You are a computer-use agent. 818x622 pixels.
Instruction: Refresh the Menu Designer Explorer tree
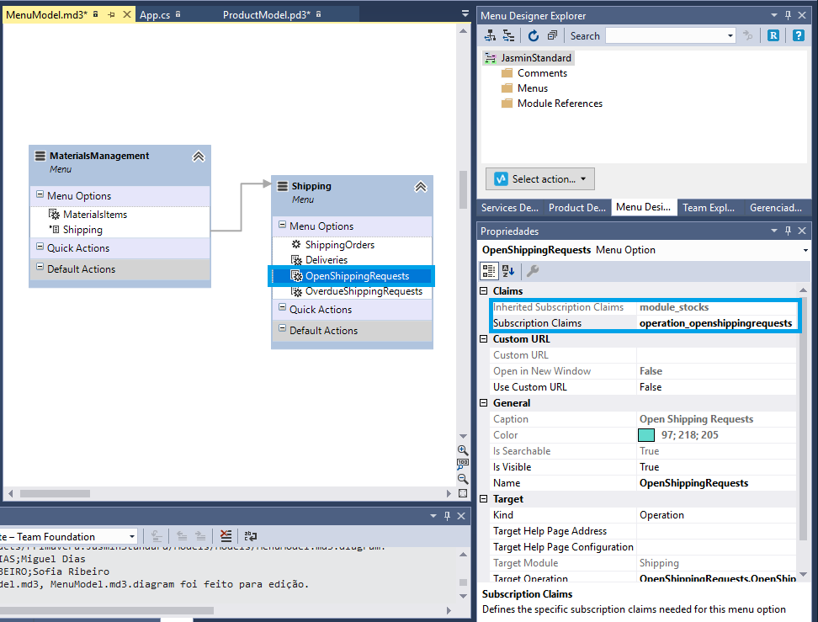[534, 35]
